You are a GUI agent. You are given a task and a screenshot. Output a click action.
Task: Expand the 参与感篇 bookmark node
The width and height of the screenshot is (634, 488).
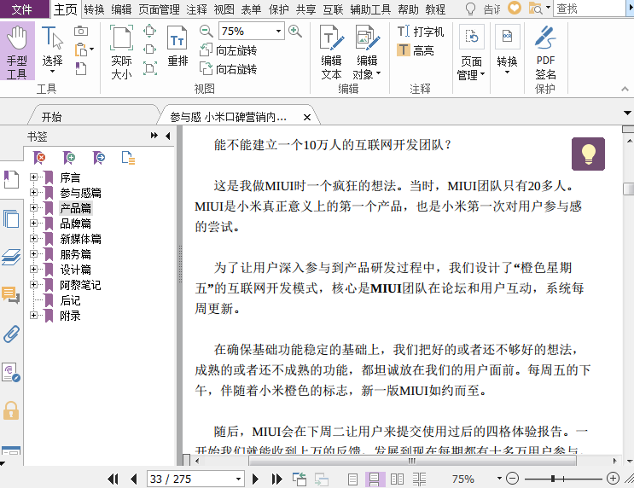pyautogui.click(x=33, y=193)
